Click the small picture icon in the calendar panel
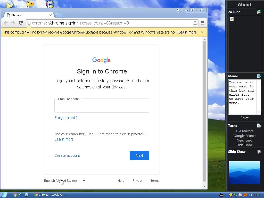This screenshot has height=198, width=264. (x=232, y=19)
